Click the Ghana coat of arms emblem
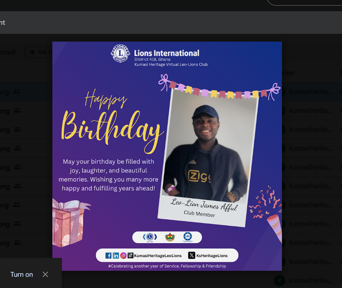Image resolution: width=342 pixels, height=288 pixels. (170, 237)
